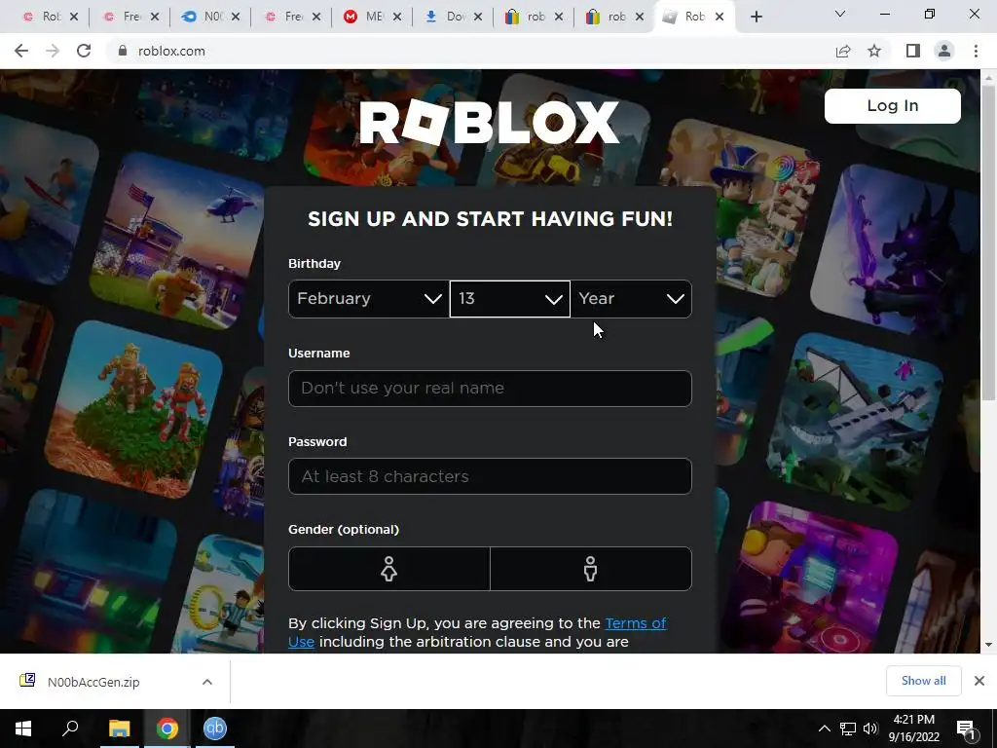Switch to the first Rob tab

(x=42, y=17)
